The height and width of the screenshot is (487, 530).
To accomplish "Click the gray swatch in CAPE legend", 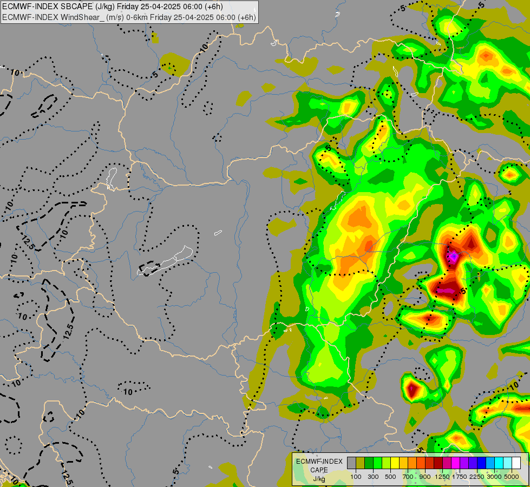I will coord(351,463).
